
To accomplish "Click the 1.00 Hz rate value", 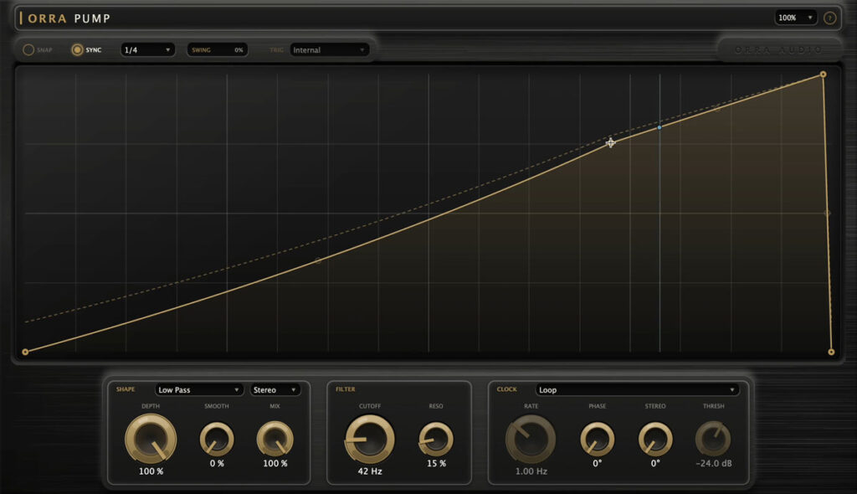I will (531, 471).
